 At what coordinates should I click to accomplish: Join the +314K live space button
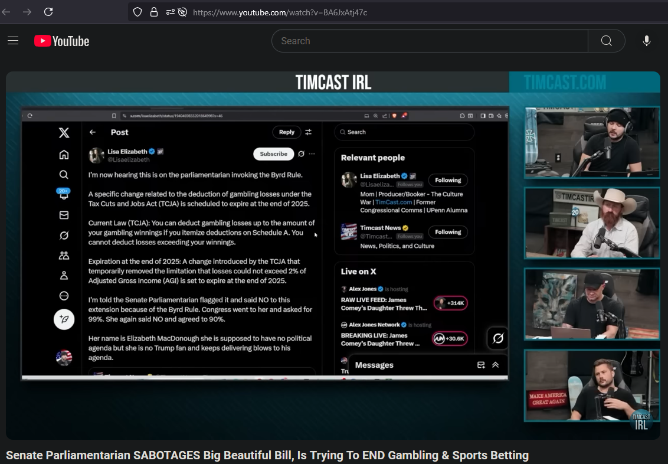pyautogui.click(x=451, y=303)
